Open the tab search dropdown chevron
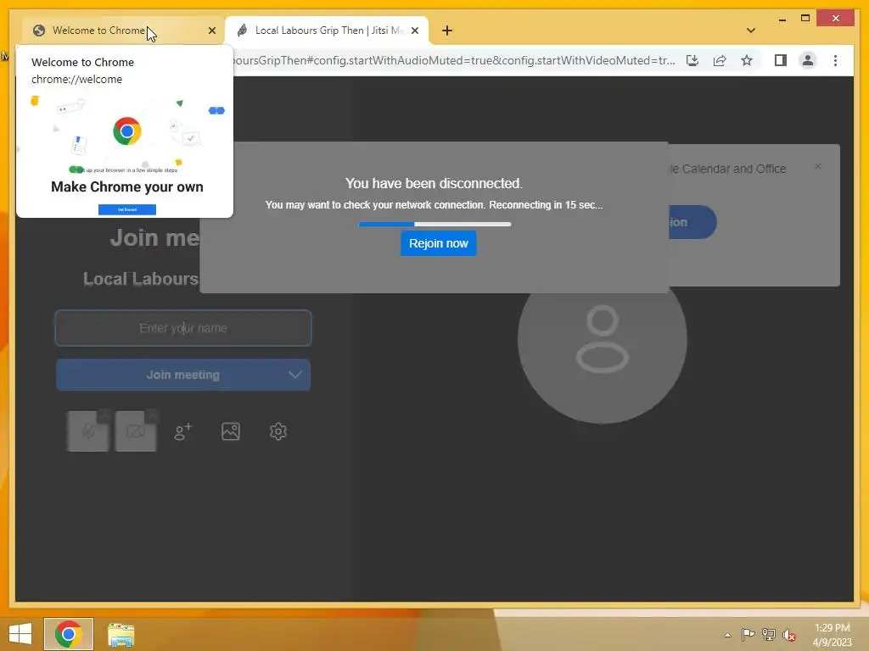This screenshot has height=651, width=869. point(751,31)
